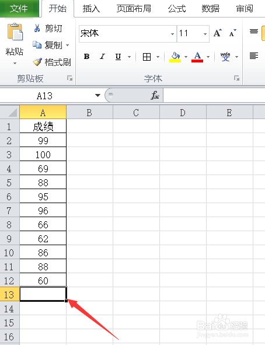Select column C header

(x=136, y=113)
